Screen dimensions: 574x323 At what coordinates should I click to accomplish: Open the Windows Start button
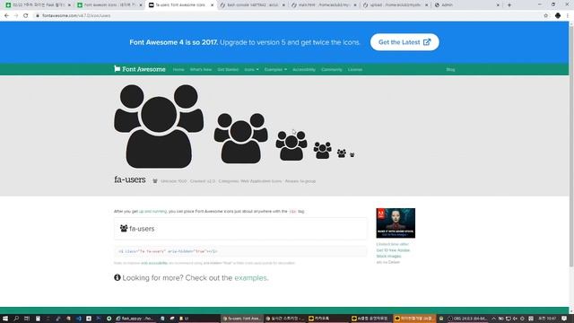[x=5, y=319]
